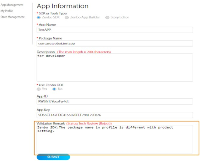This screenshot has height=163, width=213.
Task: Open App Management in the sidebar
Action: click(x=12, y=5)
